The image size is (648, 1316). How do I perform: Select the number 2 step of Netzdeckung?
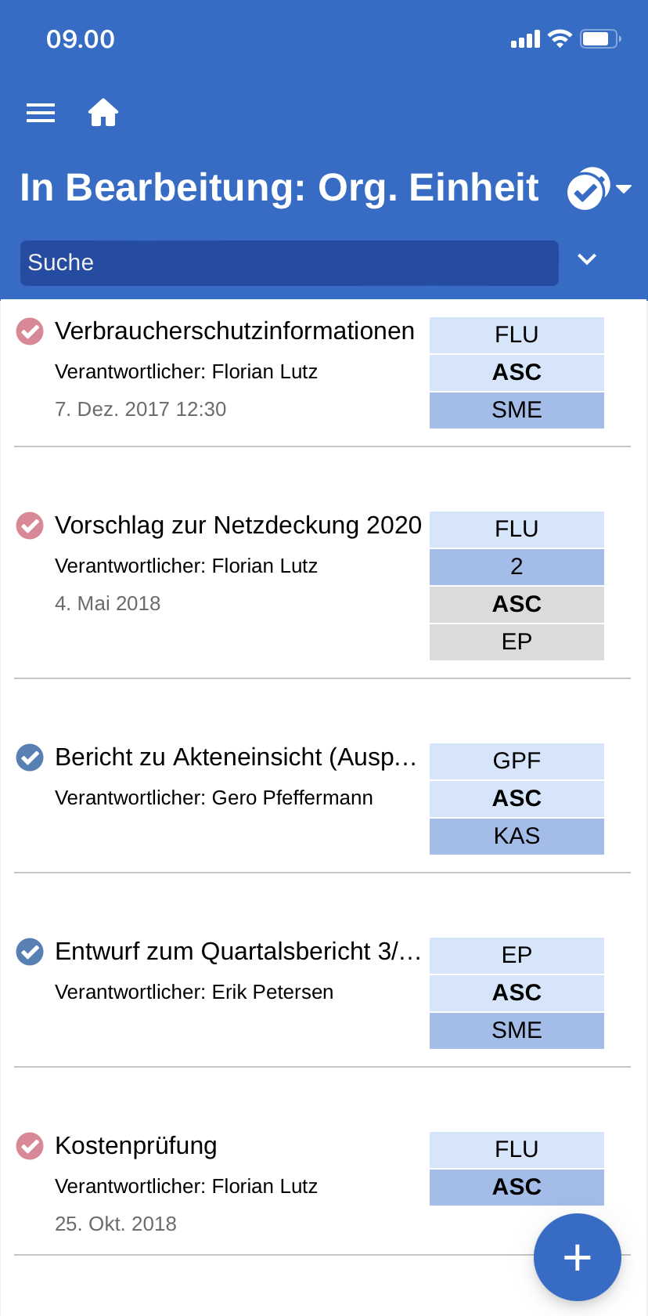click(x=517, y=566)
